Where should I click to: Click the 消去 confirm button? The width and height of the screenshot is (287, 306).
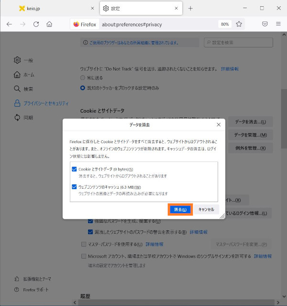click(x=180, y=209)
